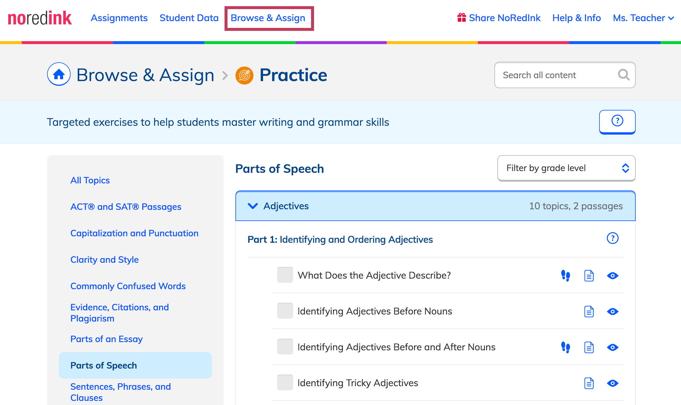Preview Identifying Tricky Adjectives via eye icon

pyautogui.click(x=612, y=383)
